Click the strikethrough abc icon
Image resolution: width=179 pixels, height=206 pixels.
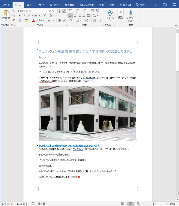coord(36,16)
